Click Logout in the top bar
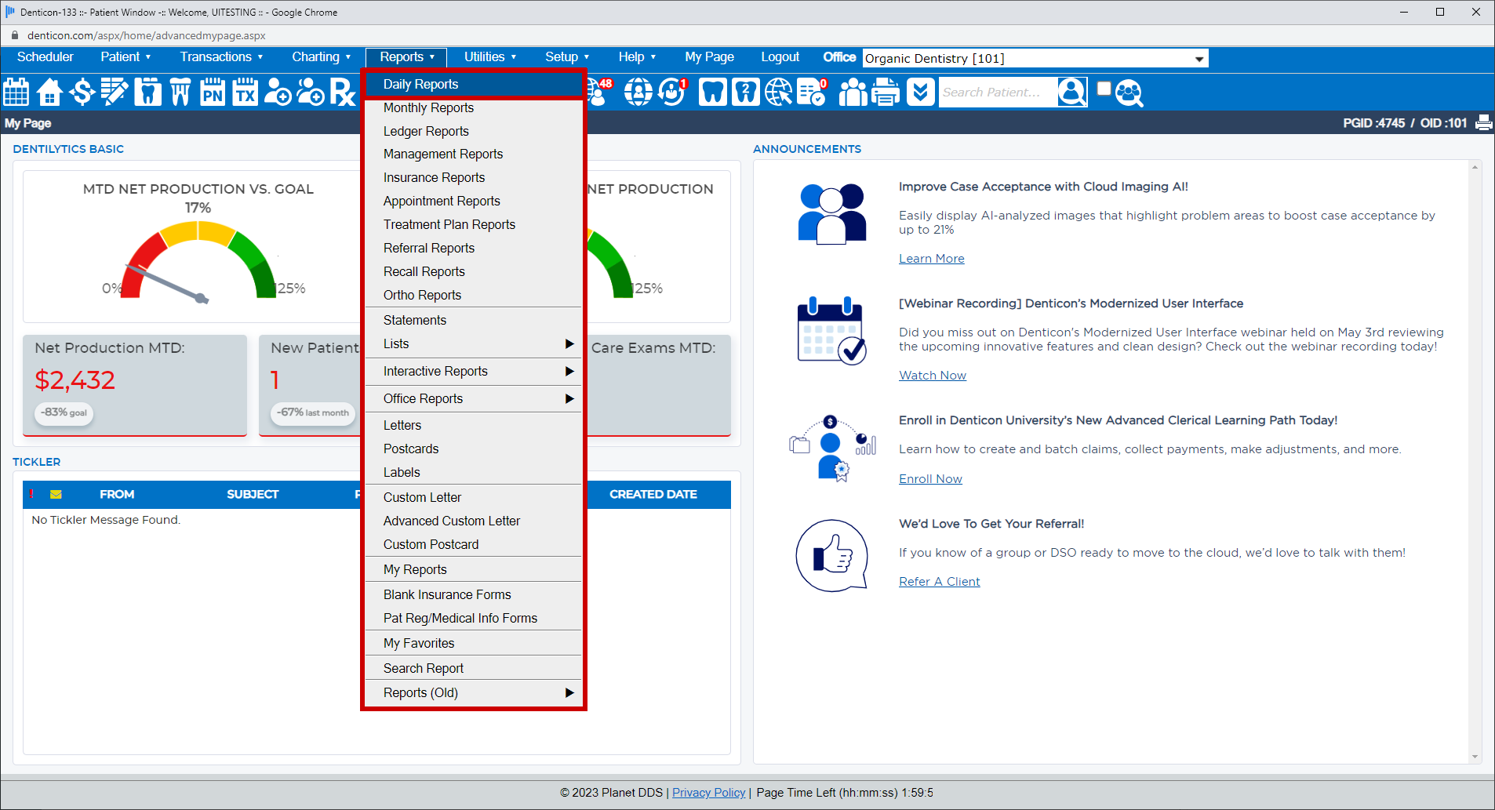Viewport: 1495px width, 810px height. (x=780, y=56)
